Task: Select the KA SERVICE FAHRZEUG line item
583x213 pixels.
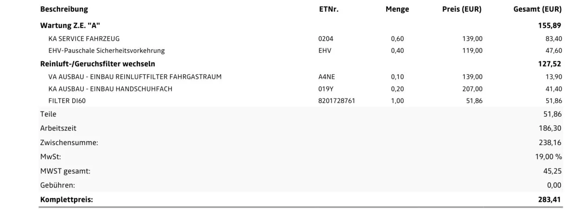Action: point(301,38)
